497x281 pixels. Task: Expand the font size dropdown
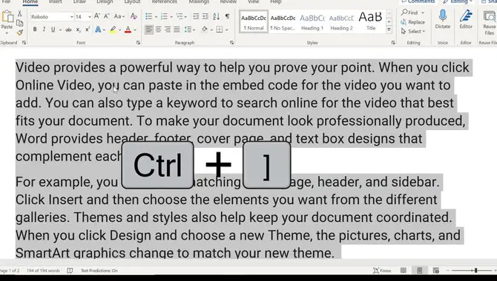(89, 17)
